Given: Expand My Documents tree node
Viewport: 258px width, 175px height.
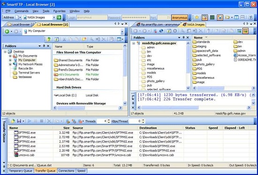Looking at the screenshot, I should [10, 56].
